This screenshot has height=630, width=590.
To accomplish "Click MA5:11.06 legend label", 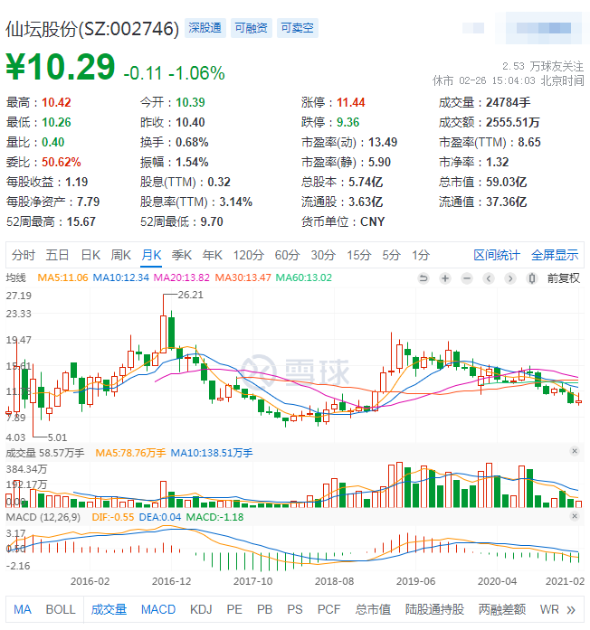I will point(62,278).
